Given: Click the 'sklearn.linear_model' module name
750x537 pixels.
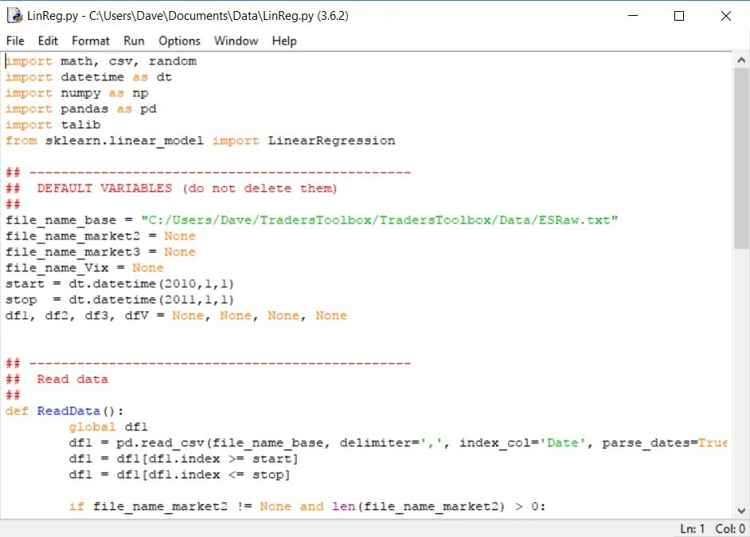Looking at the screenshot, I should [124, 141].
